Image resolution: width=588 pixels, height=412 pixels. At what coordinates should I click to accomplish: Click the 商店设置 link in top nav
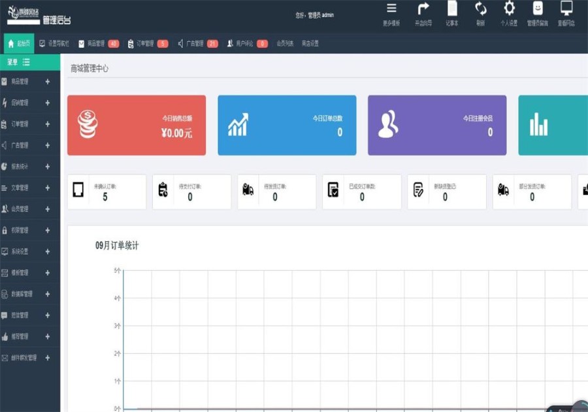(310, 44)
